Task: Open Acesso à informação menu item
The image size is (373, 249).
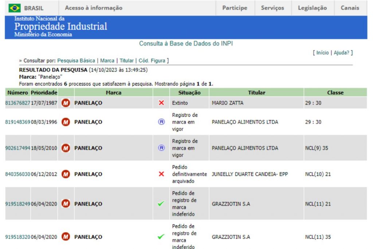Action: (x=94, y=8)
